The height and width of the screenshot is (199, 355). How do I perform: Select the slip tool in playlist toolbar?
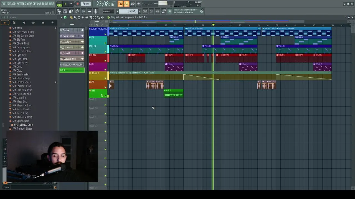(87, 17)
